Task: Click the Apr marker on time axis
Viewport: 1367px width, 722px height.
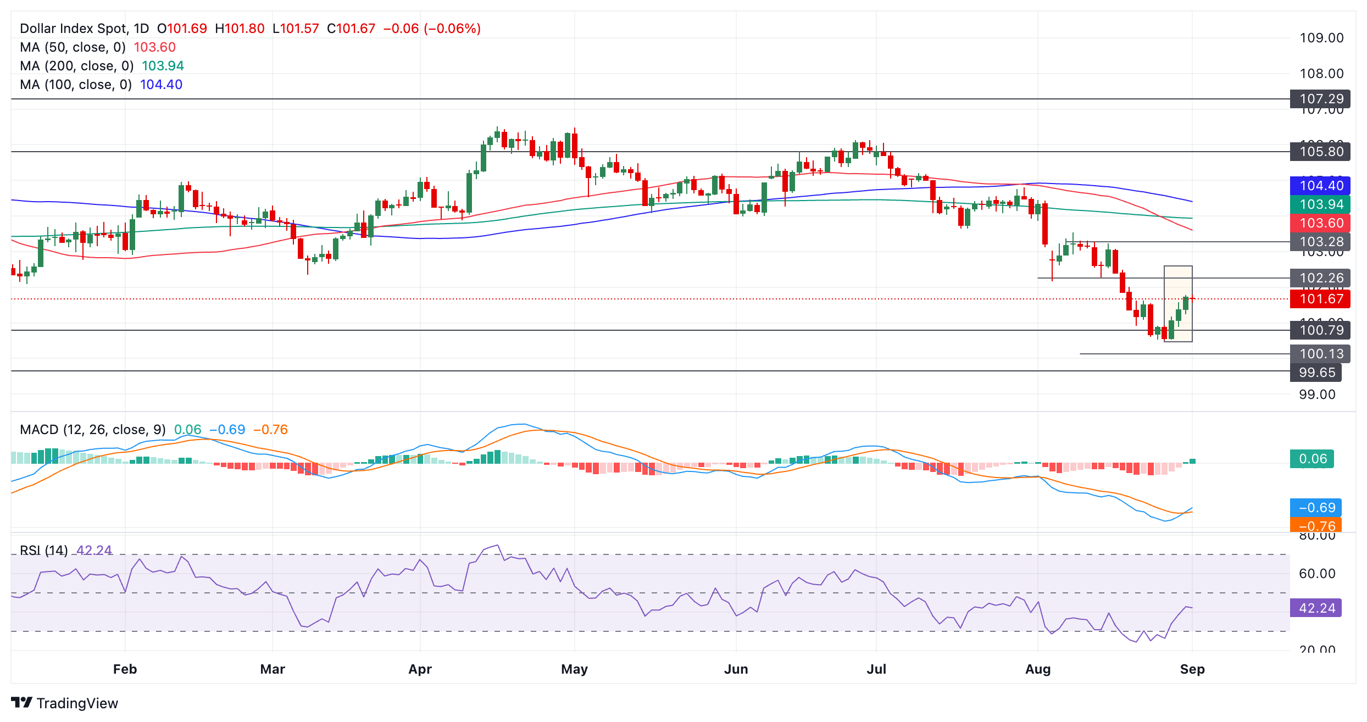Action: pos(420,669)
